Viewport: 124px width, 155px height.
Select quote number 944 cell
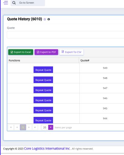(105, 118)
